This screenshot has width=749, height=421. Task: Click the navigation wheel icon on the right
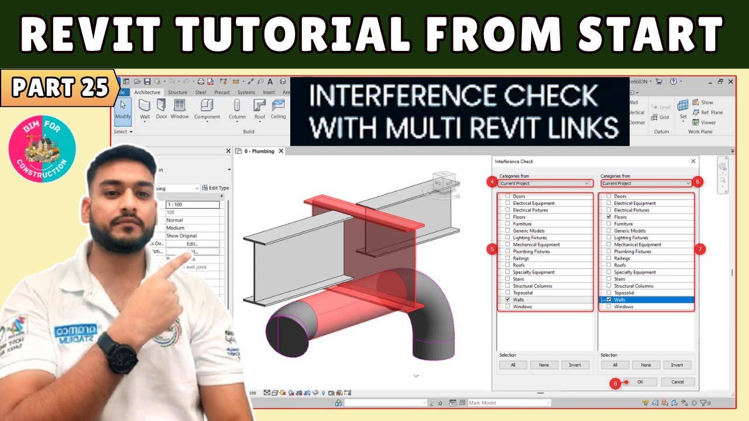(x=723, y=167)
